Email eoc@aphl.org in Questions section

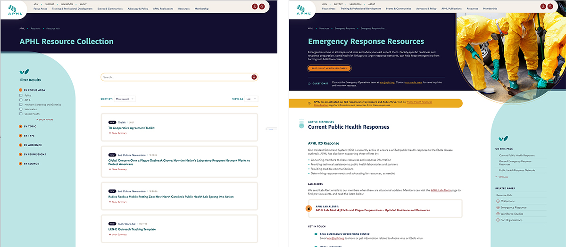(x=387, y=82)
